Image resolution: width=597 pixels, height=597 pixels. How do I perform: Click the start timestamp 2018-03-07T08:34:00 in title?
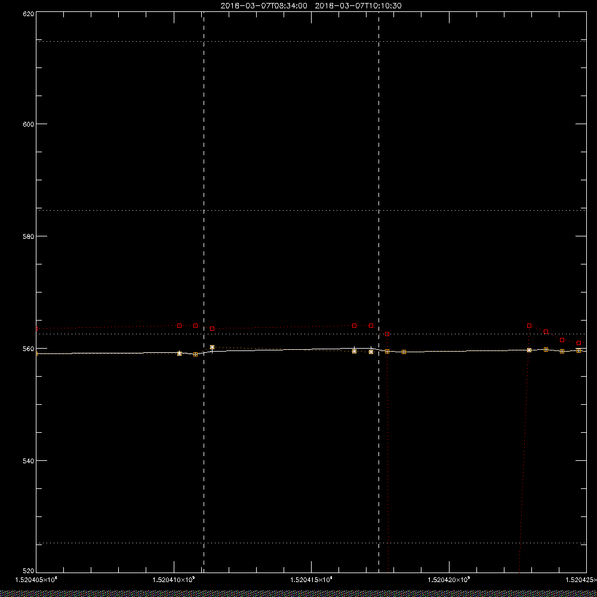(264, 6)
